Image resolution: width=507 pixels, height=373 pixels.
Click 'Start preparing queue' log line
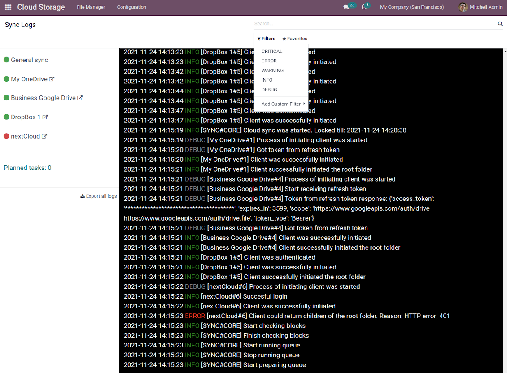click(215, 364)
